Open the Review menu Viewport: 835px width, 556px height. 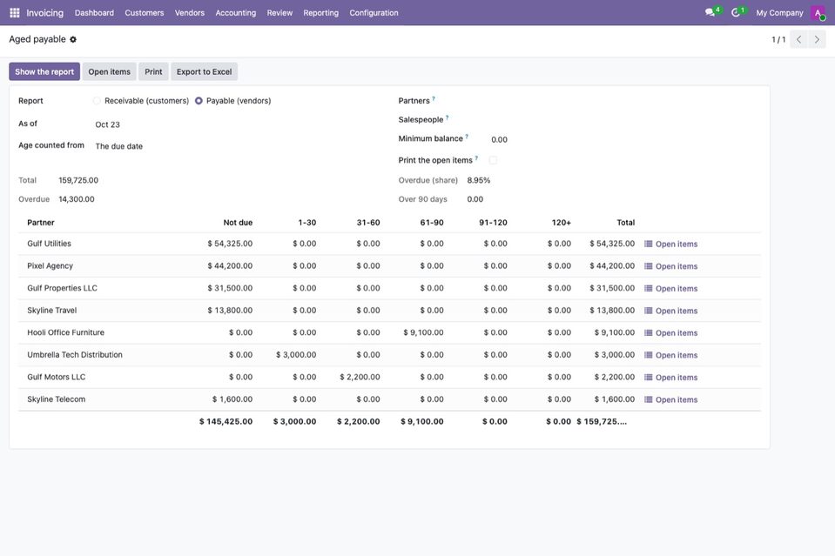(x=279, y=13)
